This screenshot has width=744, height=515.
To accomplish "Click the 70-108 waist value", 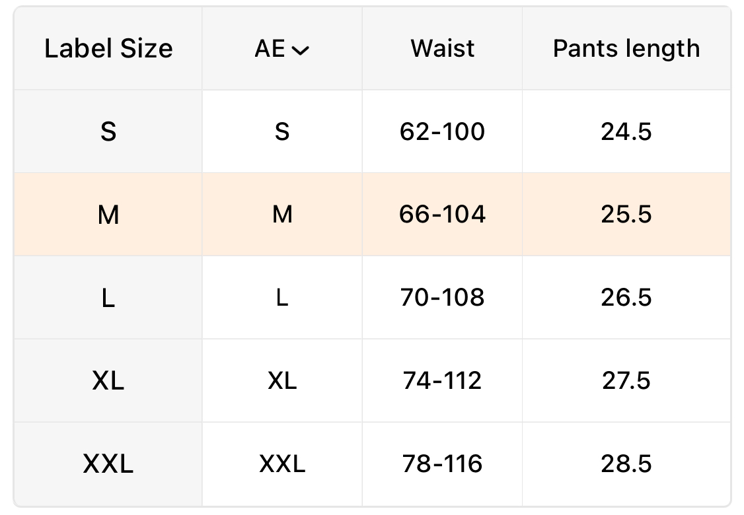I will pyautogui.click(x=442, y=298).
